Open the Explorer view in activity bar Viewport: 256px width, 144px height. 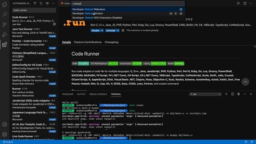(4, 4)
